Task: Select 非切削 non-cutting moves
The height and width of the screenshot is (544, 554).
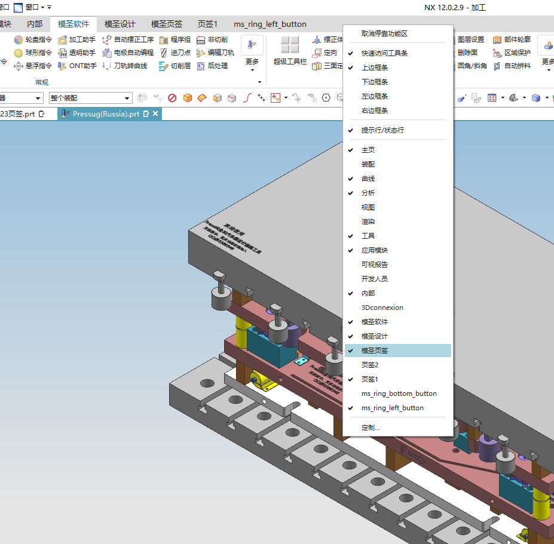Action: [212, 39]
